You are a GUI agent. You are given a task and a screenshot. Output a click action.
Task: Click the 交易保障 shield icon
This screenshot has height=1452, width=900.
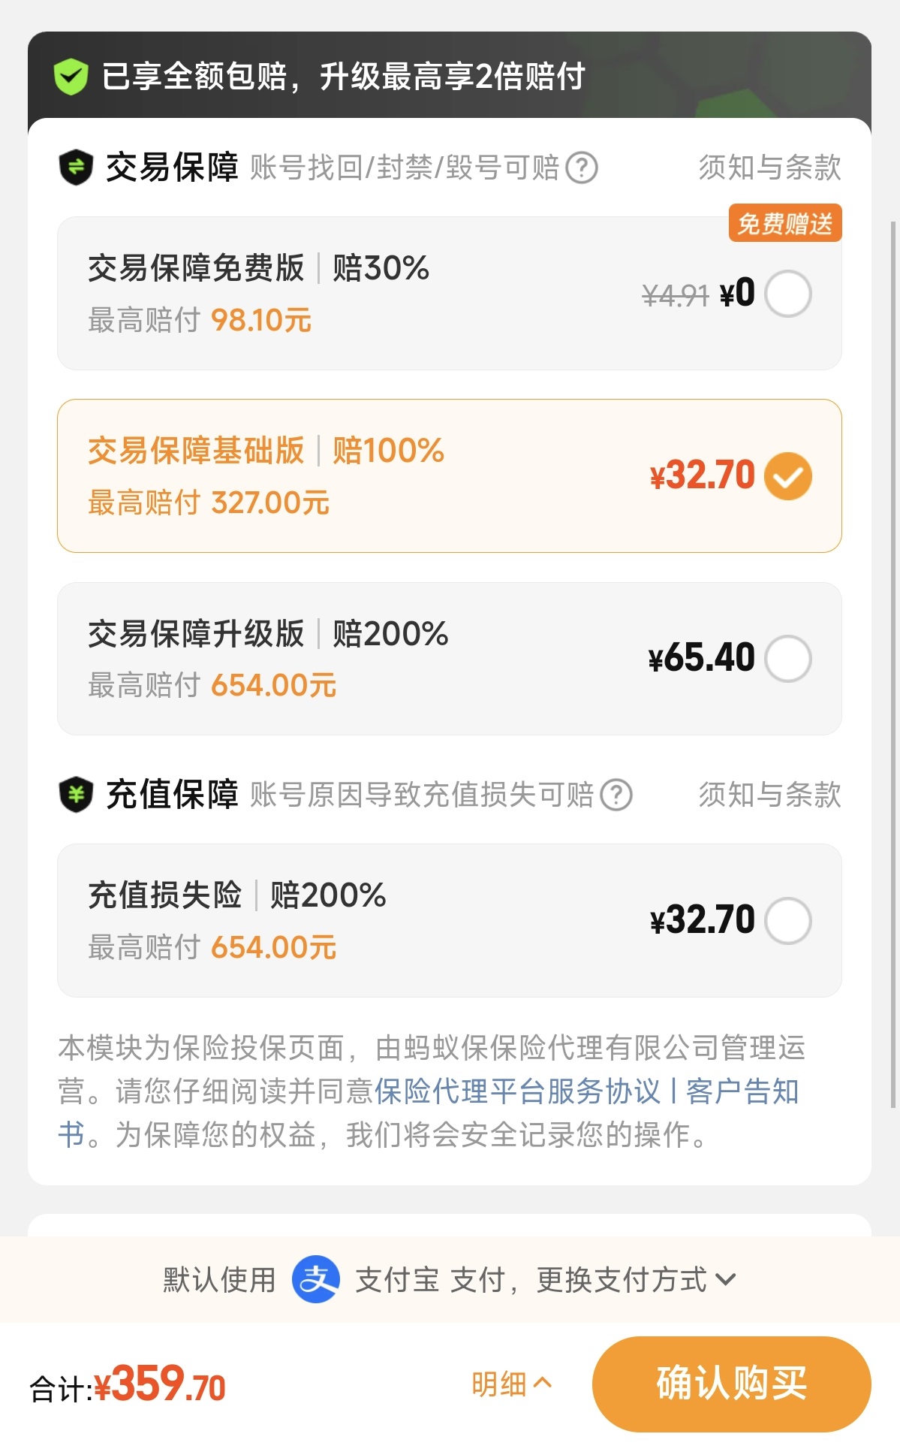76,167
